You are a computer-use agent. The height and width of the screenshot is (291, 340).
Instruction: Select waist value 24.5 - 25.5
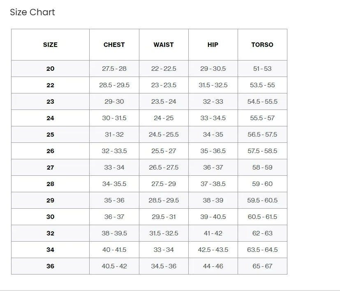164,135
